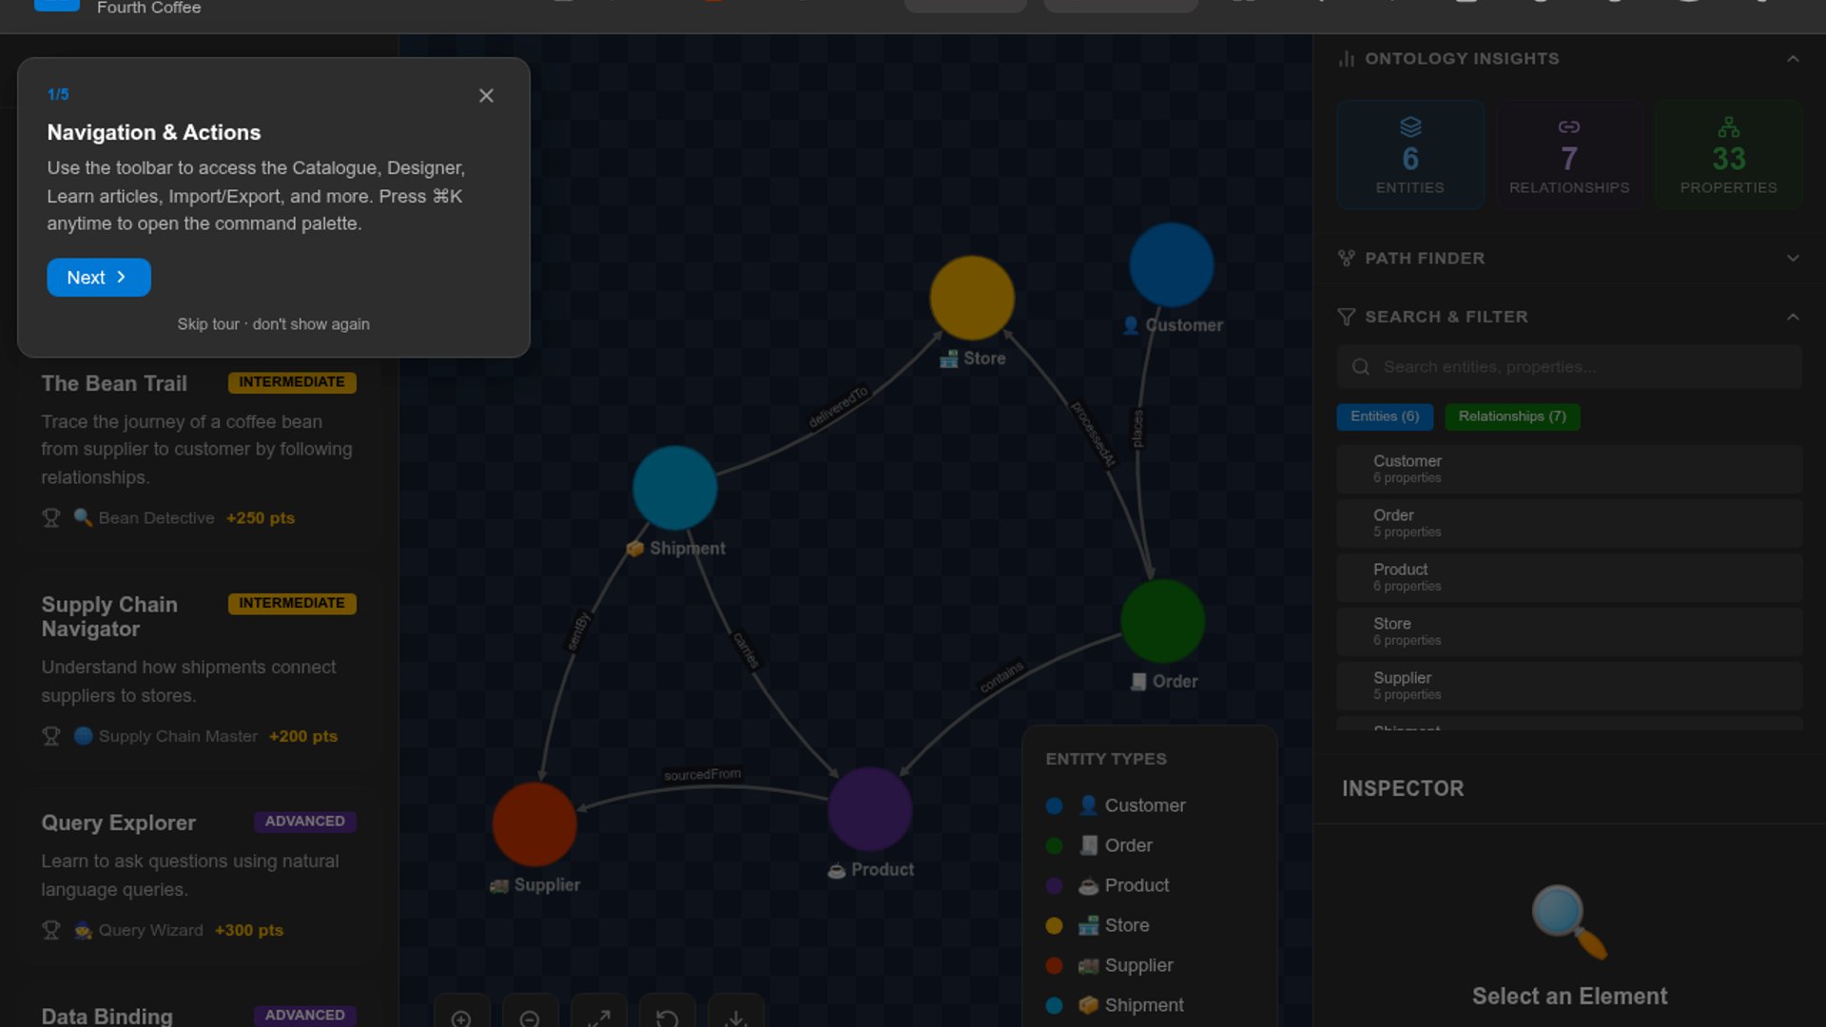Click the Store node in graph
This screenshot has width=1826, height=1027.
coord(972,298)
